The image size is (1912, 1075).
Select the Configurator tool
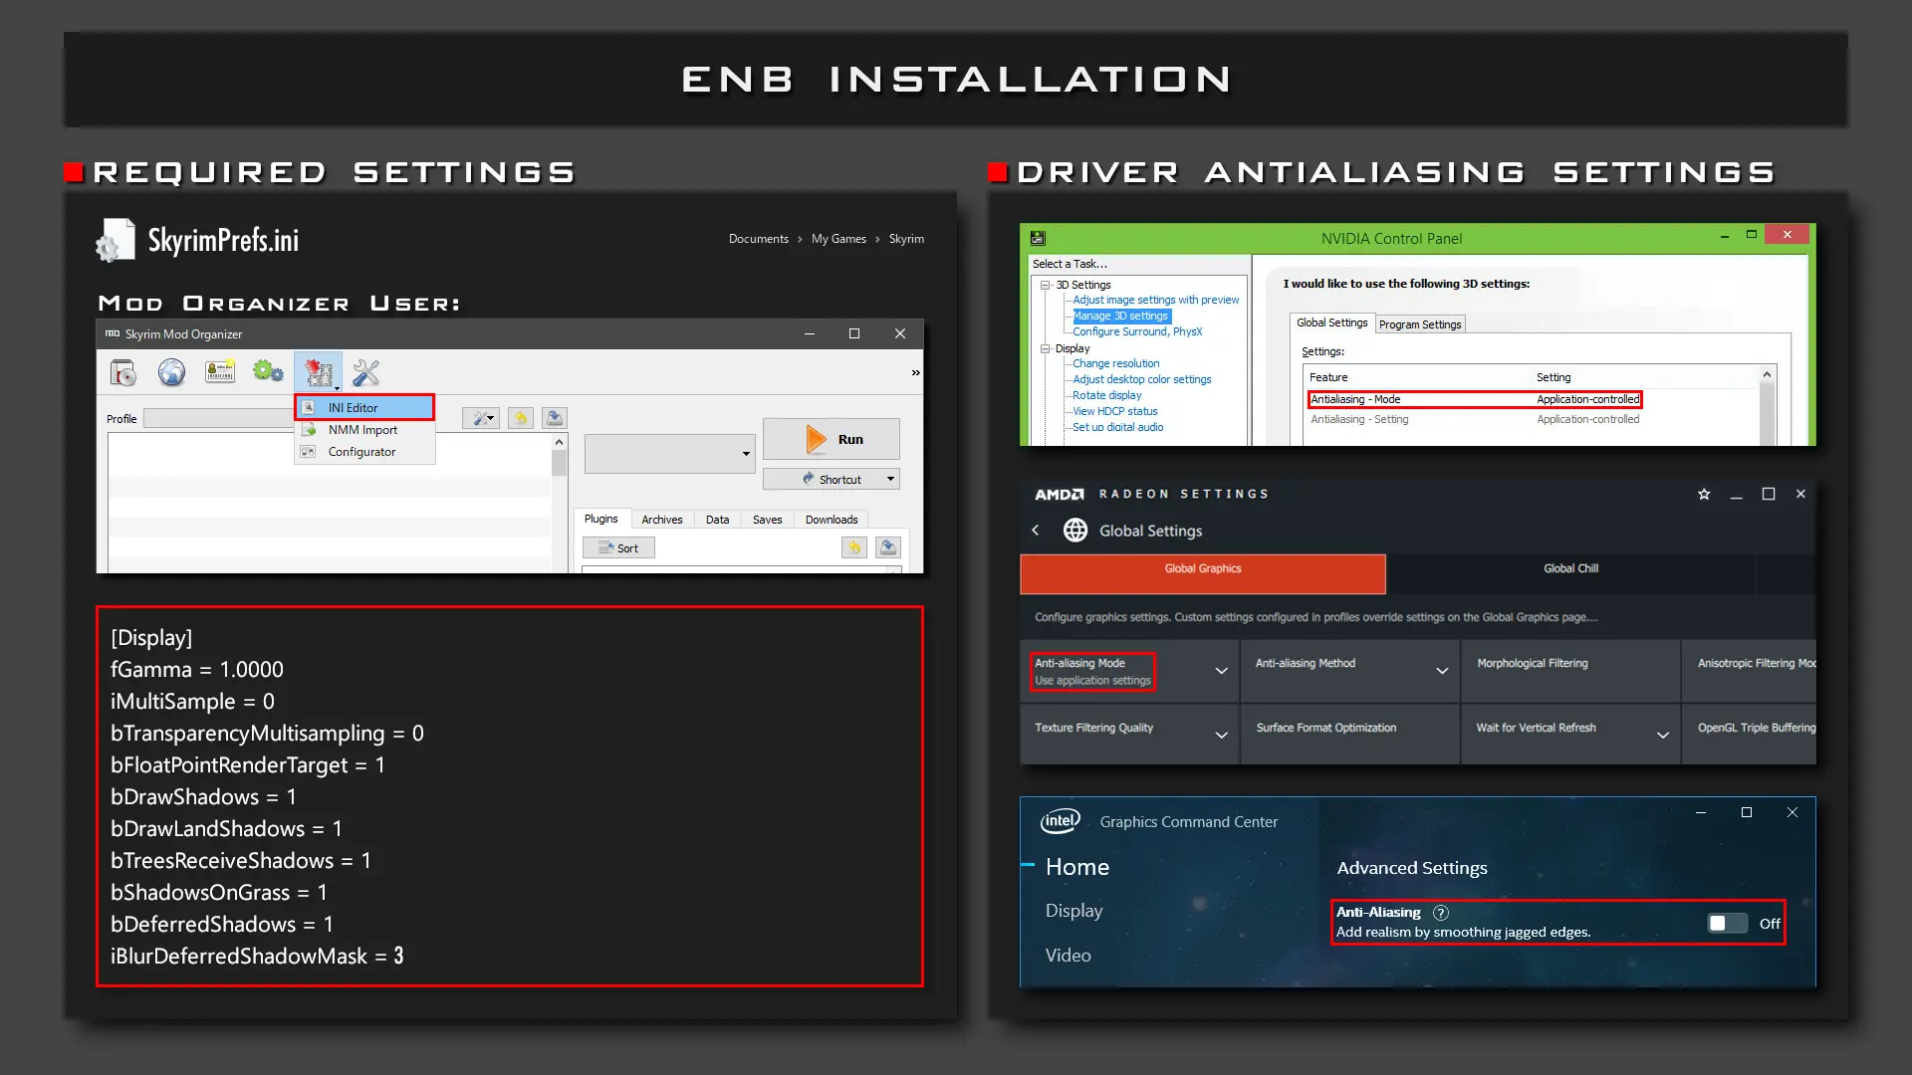(362, 450)
